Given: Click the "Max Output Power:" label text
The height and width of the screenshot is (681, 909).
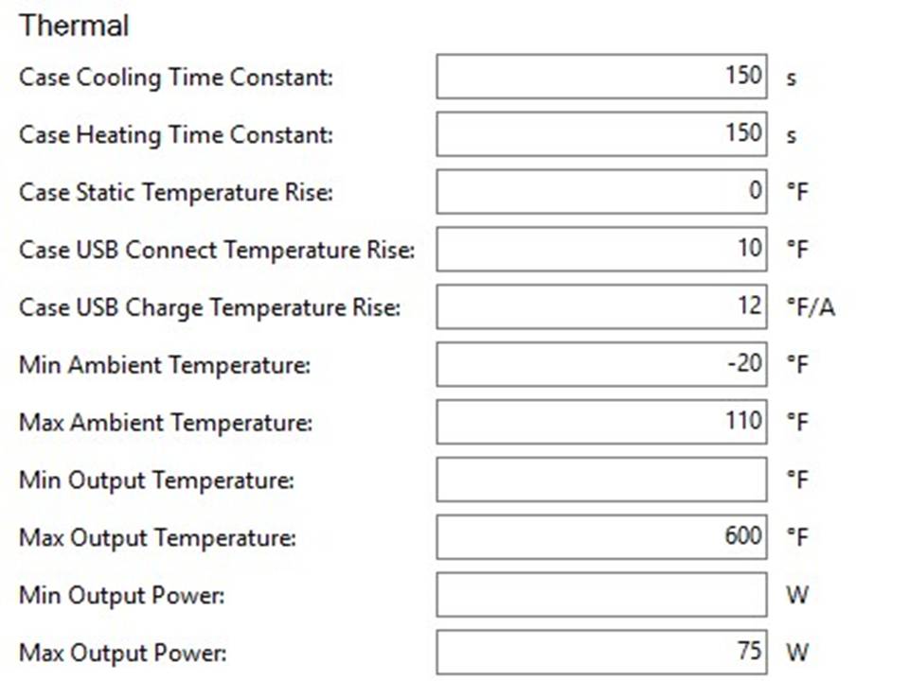Looking at the screenshot, I should pyautogui.click(x=123, y=653).
